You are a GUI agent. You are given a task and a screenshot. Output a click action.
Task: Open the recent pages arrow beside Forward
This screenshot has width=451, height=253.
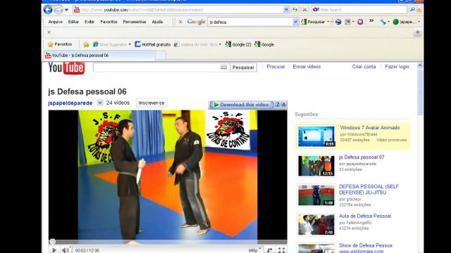[x=66, y=10]
